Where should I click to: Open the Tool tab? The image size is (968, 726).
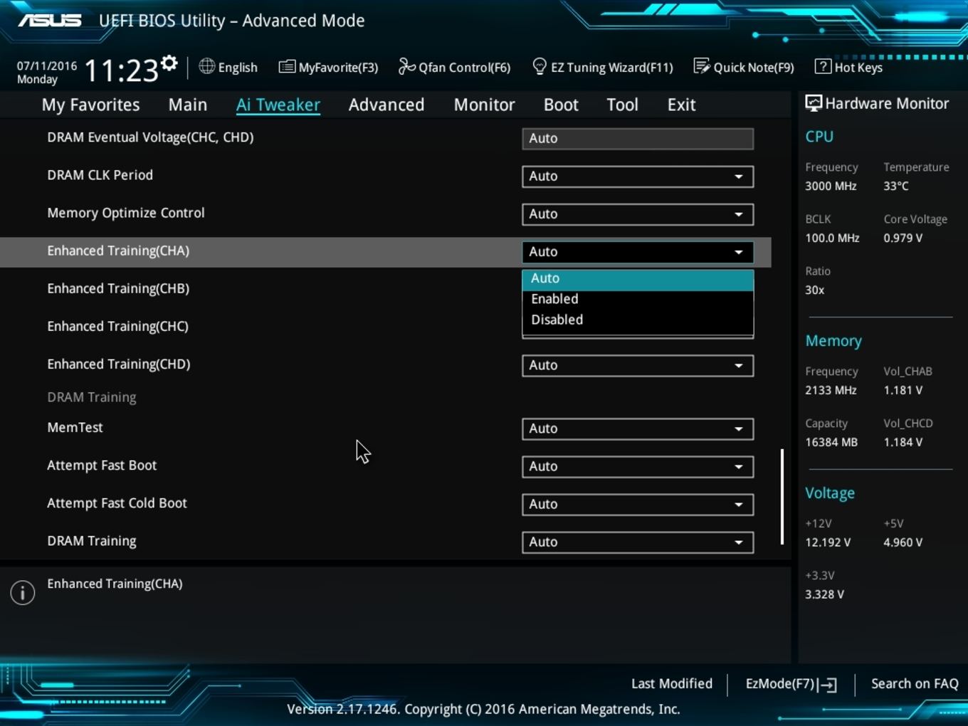pos(622,105)
